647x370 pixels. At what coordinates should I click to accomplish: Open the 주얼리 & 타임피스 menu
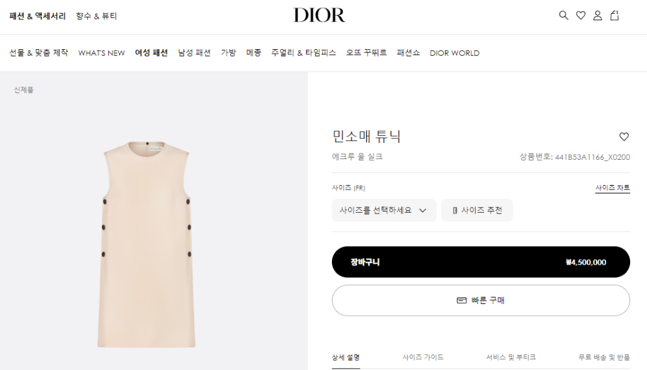point(303,53)
